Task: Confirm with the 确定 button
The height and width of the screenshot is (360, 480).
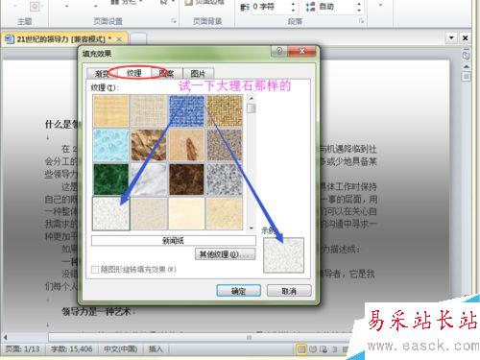Action: [x=238, y=291]
